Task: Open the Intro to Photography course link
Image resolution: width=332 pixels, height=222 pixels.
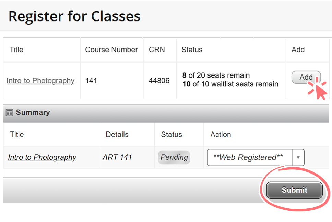Action: click(40, 81)
